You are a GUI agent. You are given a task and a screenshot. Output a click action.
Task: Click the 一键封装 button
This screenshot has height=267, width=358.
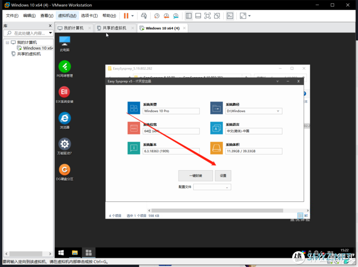tap(196, 176)
